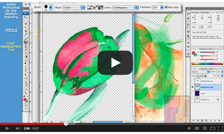The height and width of the screenshot is (134, 224).
Task: Select the Lasso tool
Action: pyautogui.click(x=26, y=24)
